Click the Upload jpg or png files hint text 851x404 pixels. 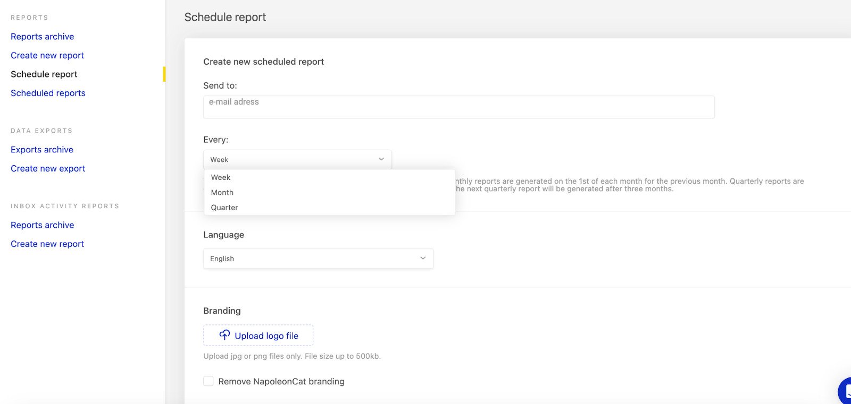point(292,356)
